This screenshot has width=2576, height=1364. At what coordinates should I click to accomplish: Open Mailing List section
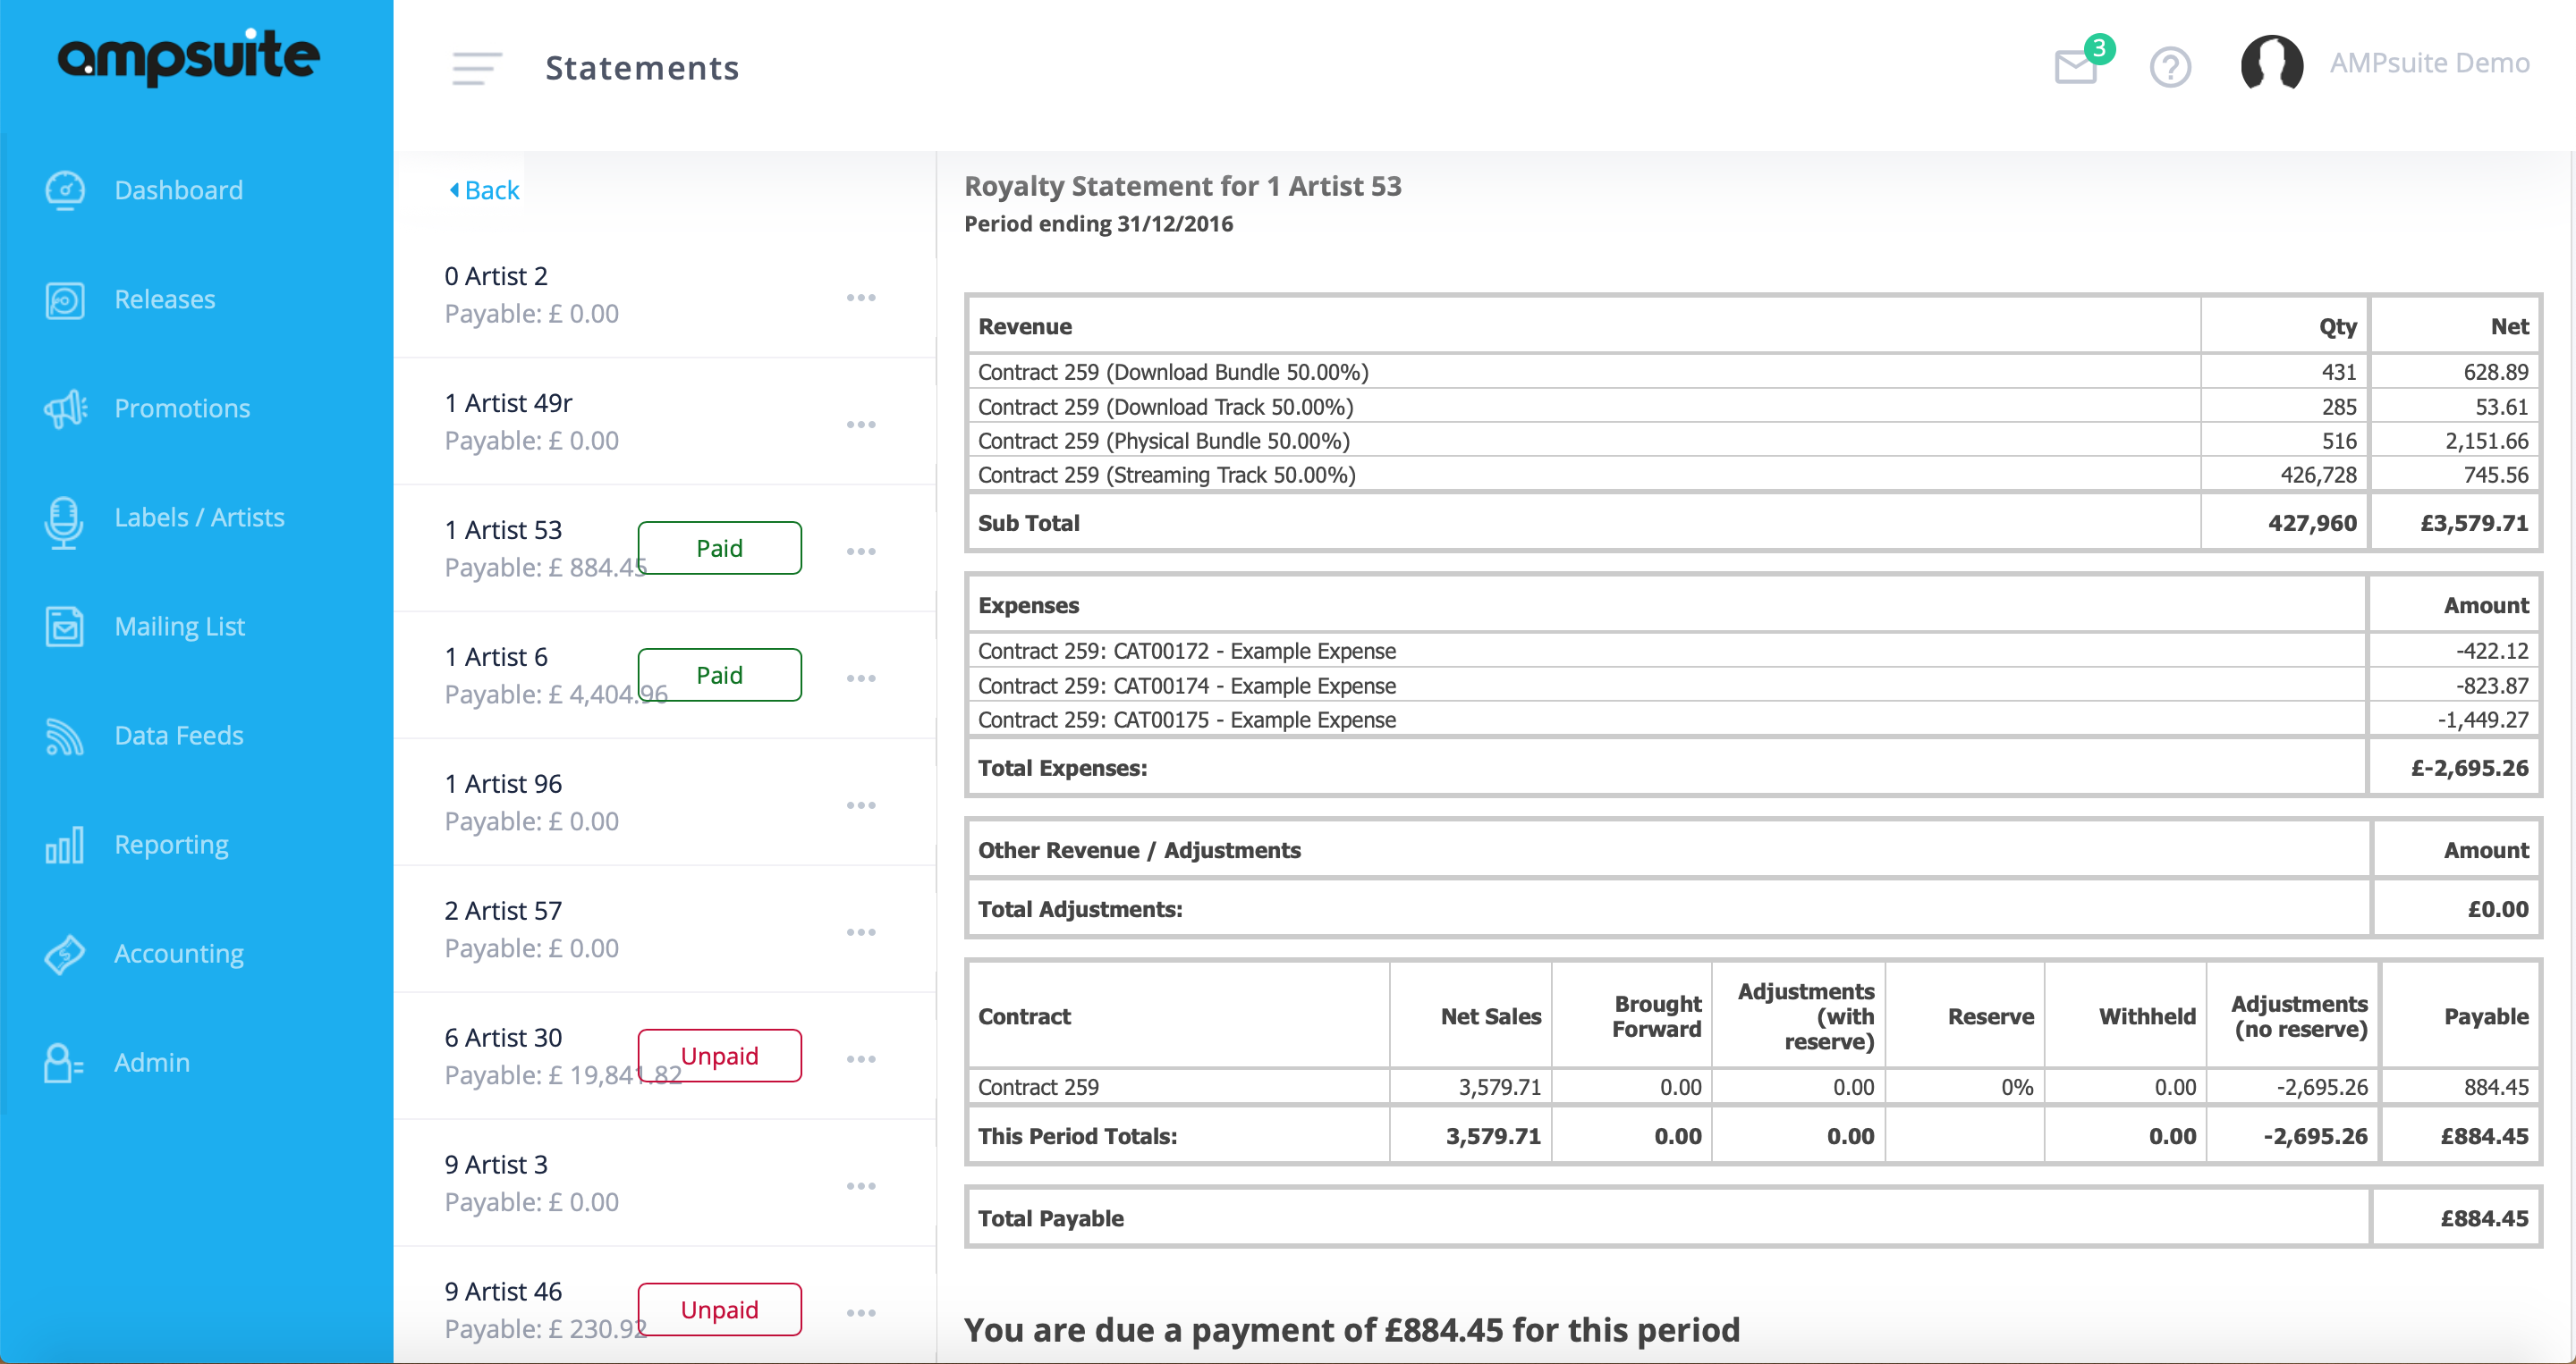click(x=180, y=627)
